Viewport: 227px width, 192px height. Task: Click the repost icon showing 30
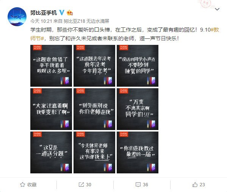coord(81,185)
